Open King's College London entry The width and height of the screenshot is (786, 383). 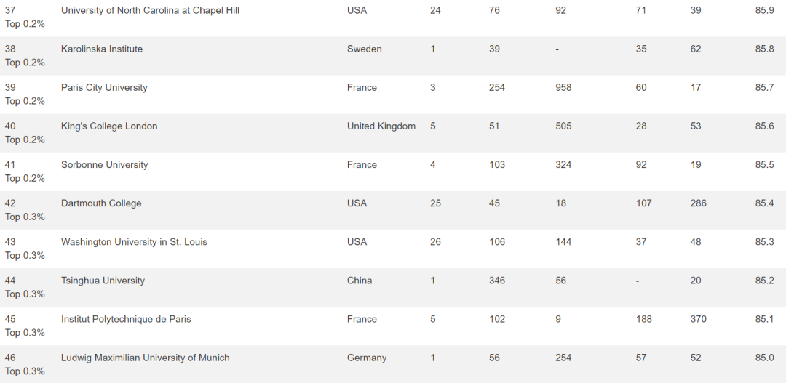click(x=109, y=126)
